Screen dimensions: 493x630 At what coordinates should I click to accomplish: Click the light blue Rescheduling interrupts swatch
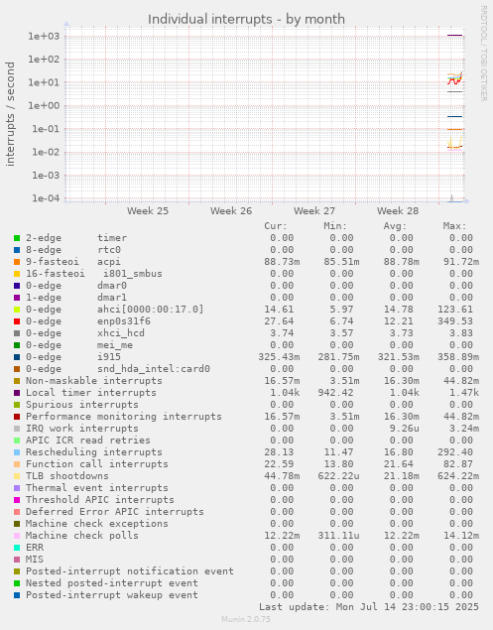coord(17,452)
